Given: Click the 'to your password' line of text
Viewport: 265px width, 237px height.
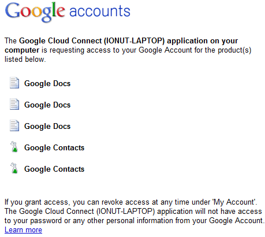Looking at the screenshot, I should click(x=135, y=221).
